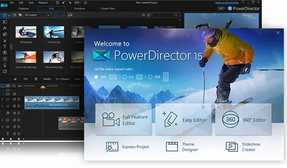
Task: Click Sign in to DirectorZone link
Action: [227, 3]
